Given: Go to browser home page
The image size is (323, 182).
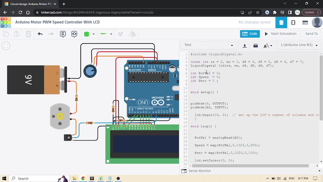Looking at the screenshot, I should 28,12.
